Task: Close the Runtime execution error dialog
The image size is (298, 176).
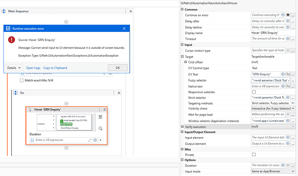Action: (124, 28)
